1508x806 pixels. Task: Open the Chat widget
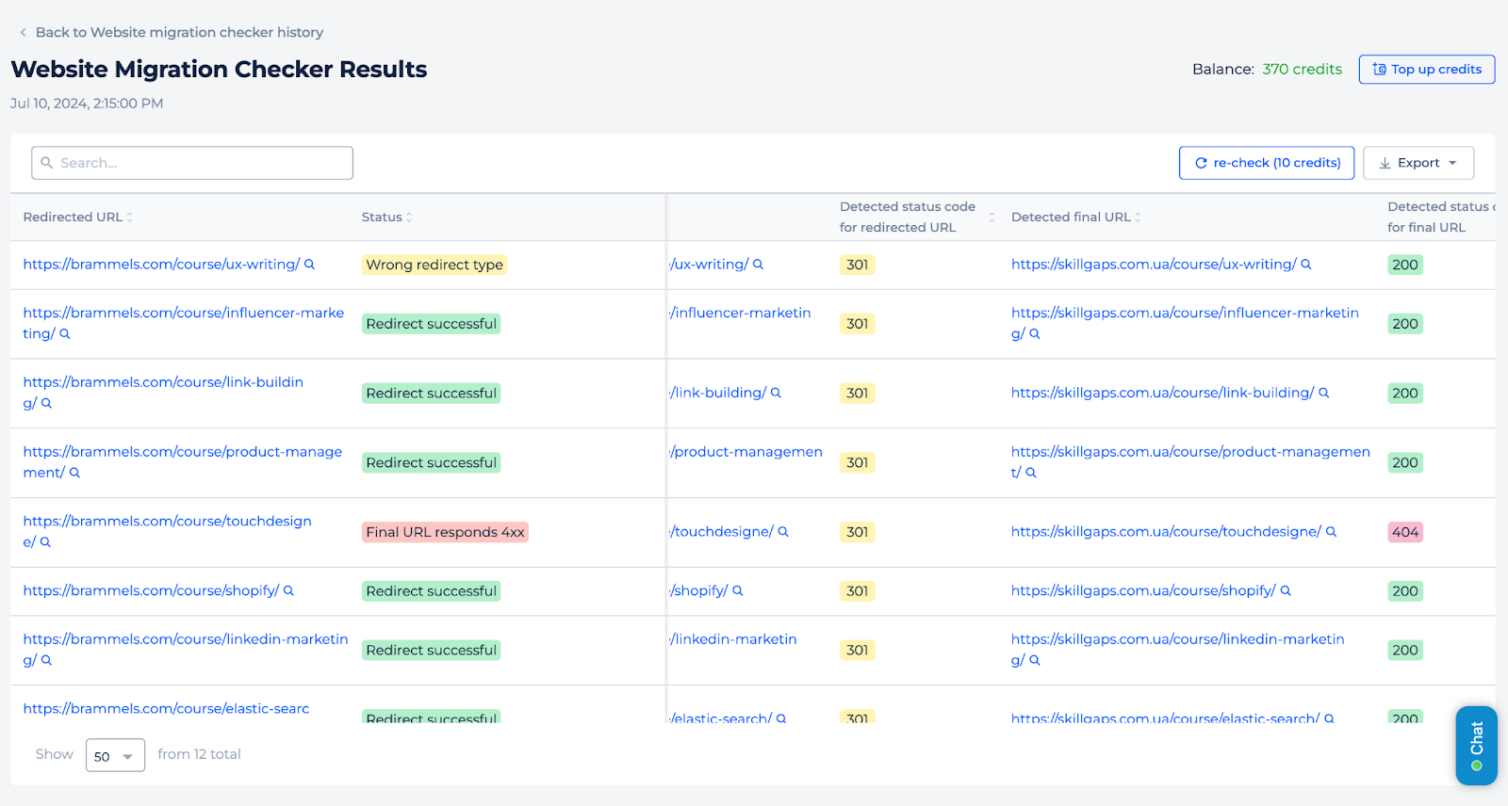click(x=1476, y=746)
